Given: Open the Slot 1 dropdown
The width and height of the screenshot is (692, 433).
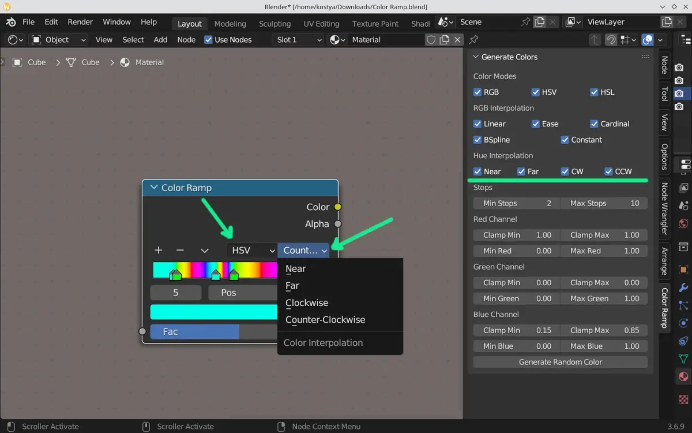Looking at the screenshot, I should [x=298, y=40].
